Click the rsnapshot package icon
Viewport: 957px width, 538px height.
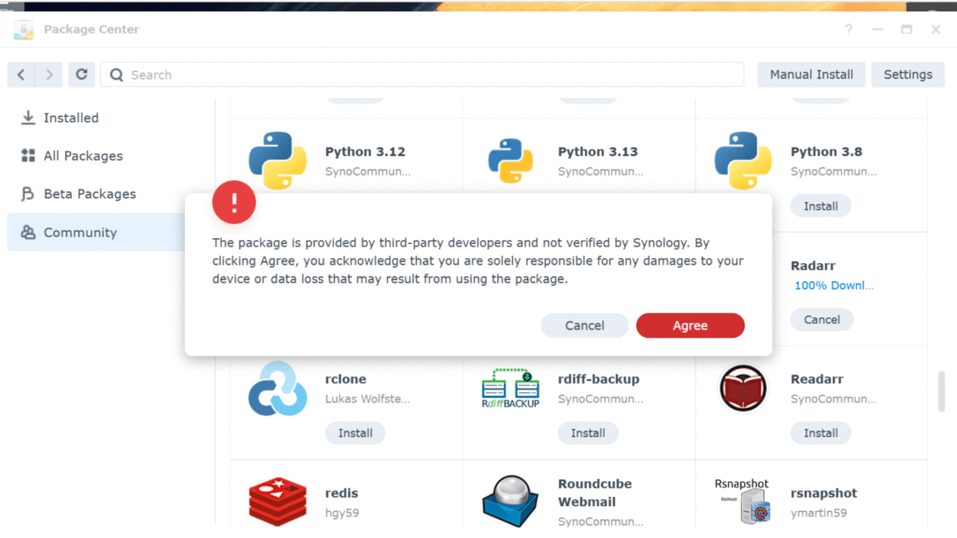point(743,502)
